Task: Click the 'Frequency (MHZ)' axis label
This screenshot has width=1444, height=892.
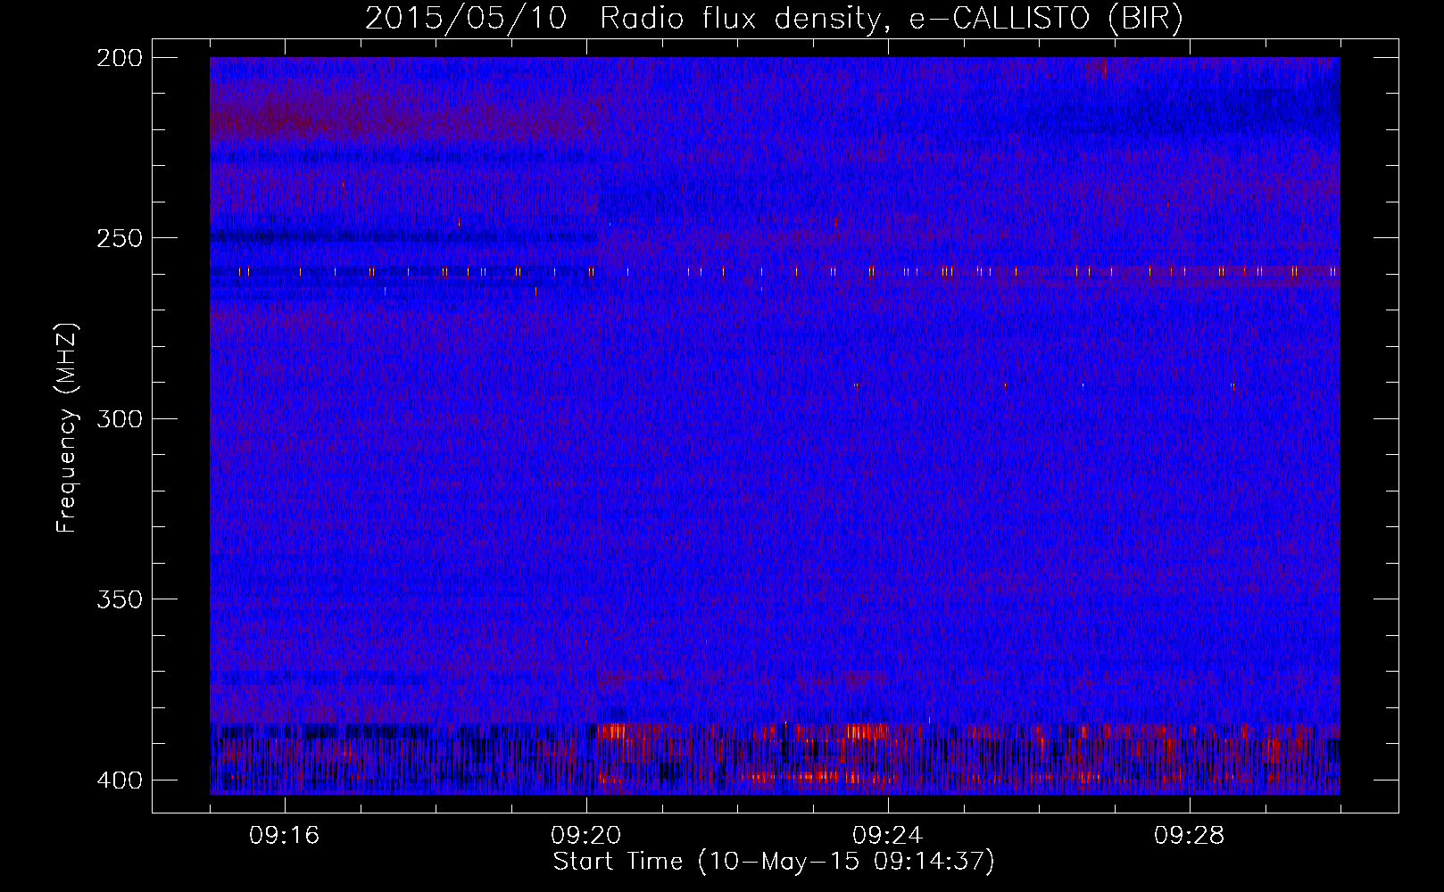Action: point(67,427)
